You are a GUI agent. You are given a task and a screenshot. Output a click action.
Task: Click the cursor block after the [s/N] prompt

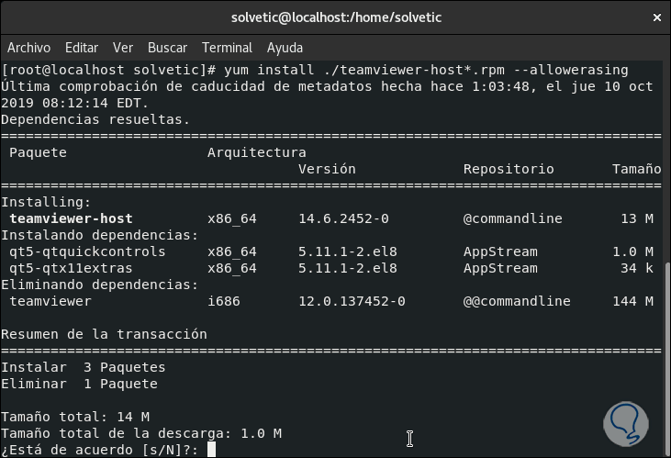(211, 450)
